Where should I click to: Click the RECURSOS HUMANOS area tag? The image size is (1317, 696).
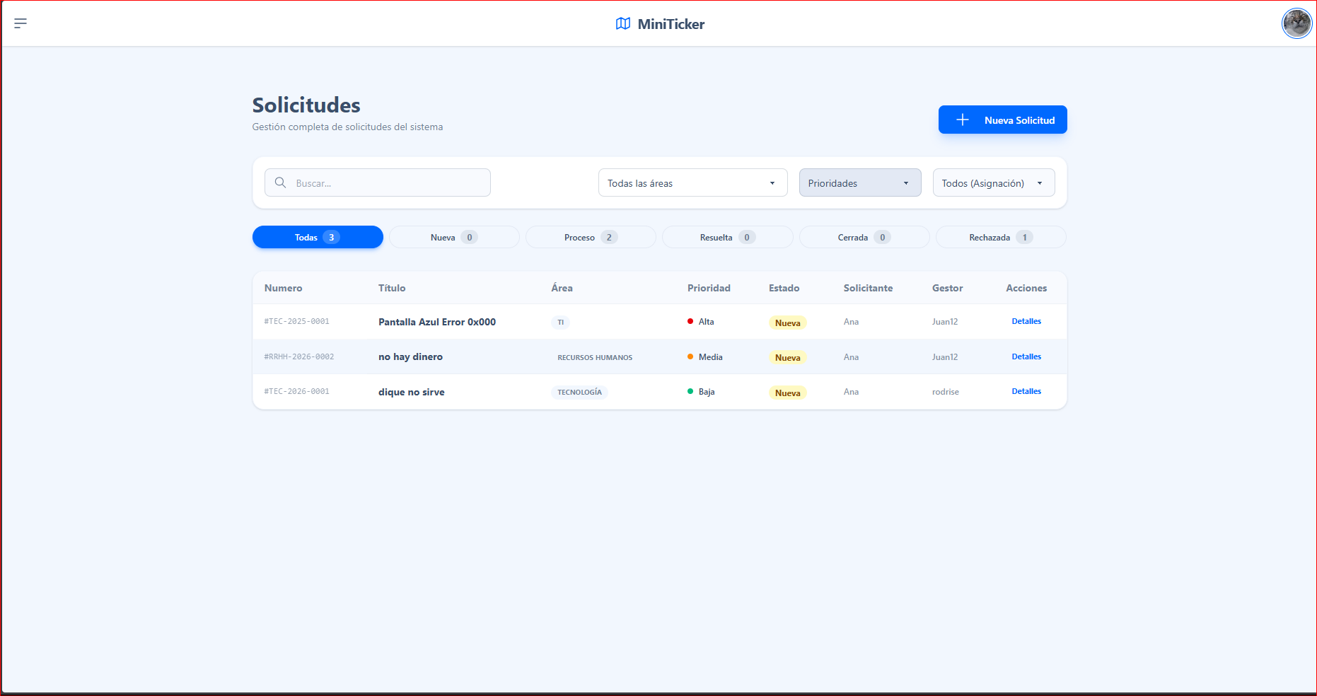tap(595, 358)
